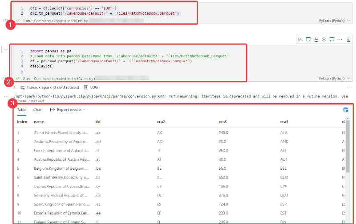
Task: Open the LOG view
Action: pyautogui.click(x=91, y=87)
